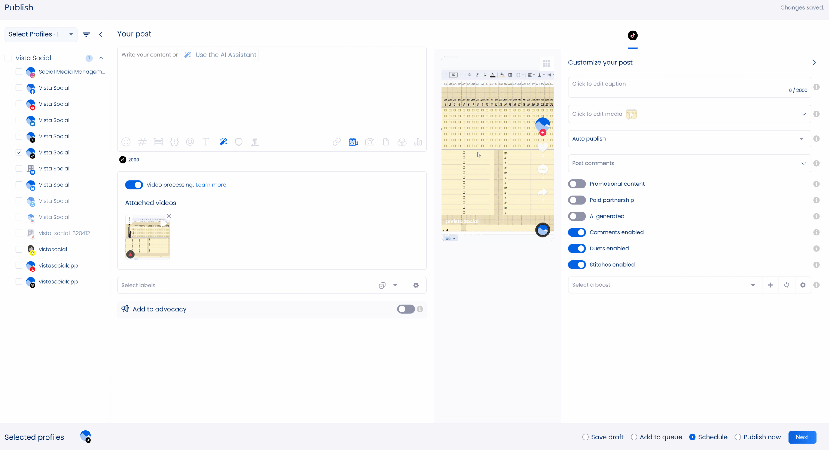The width and height of the screenshot is (830, 450).
Task: Open the Select Profiles dropdown
Action: [41, 34]
